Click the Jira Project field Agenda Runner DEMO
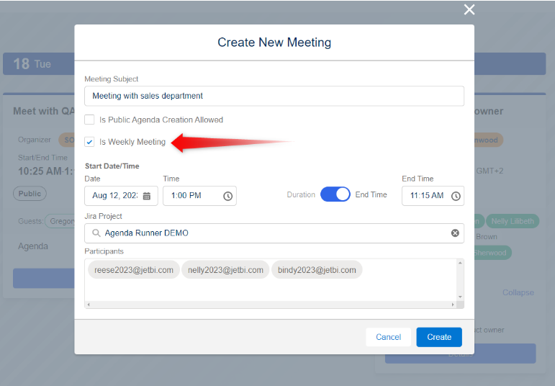 coord(274,233)
